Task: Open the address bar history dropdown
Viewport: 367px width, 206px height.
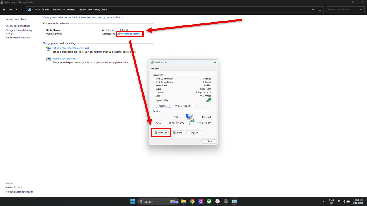Action: (313, 9)
